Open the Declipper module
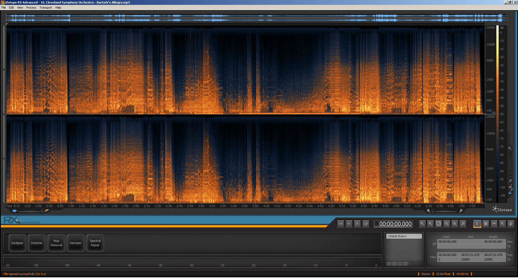518x278 pixels. point(17,243)
